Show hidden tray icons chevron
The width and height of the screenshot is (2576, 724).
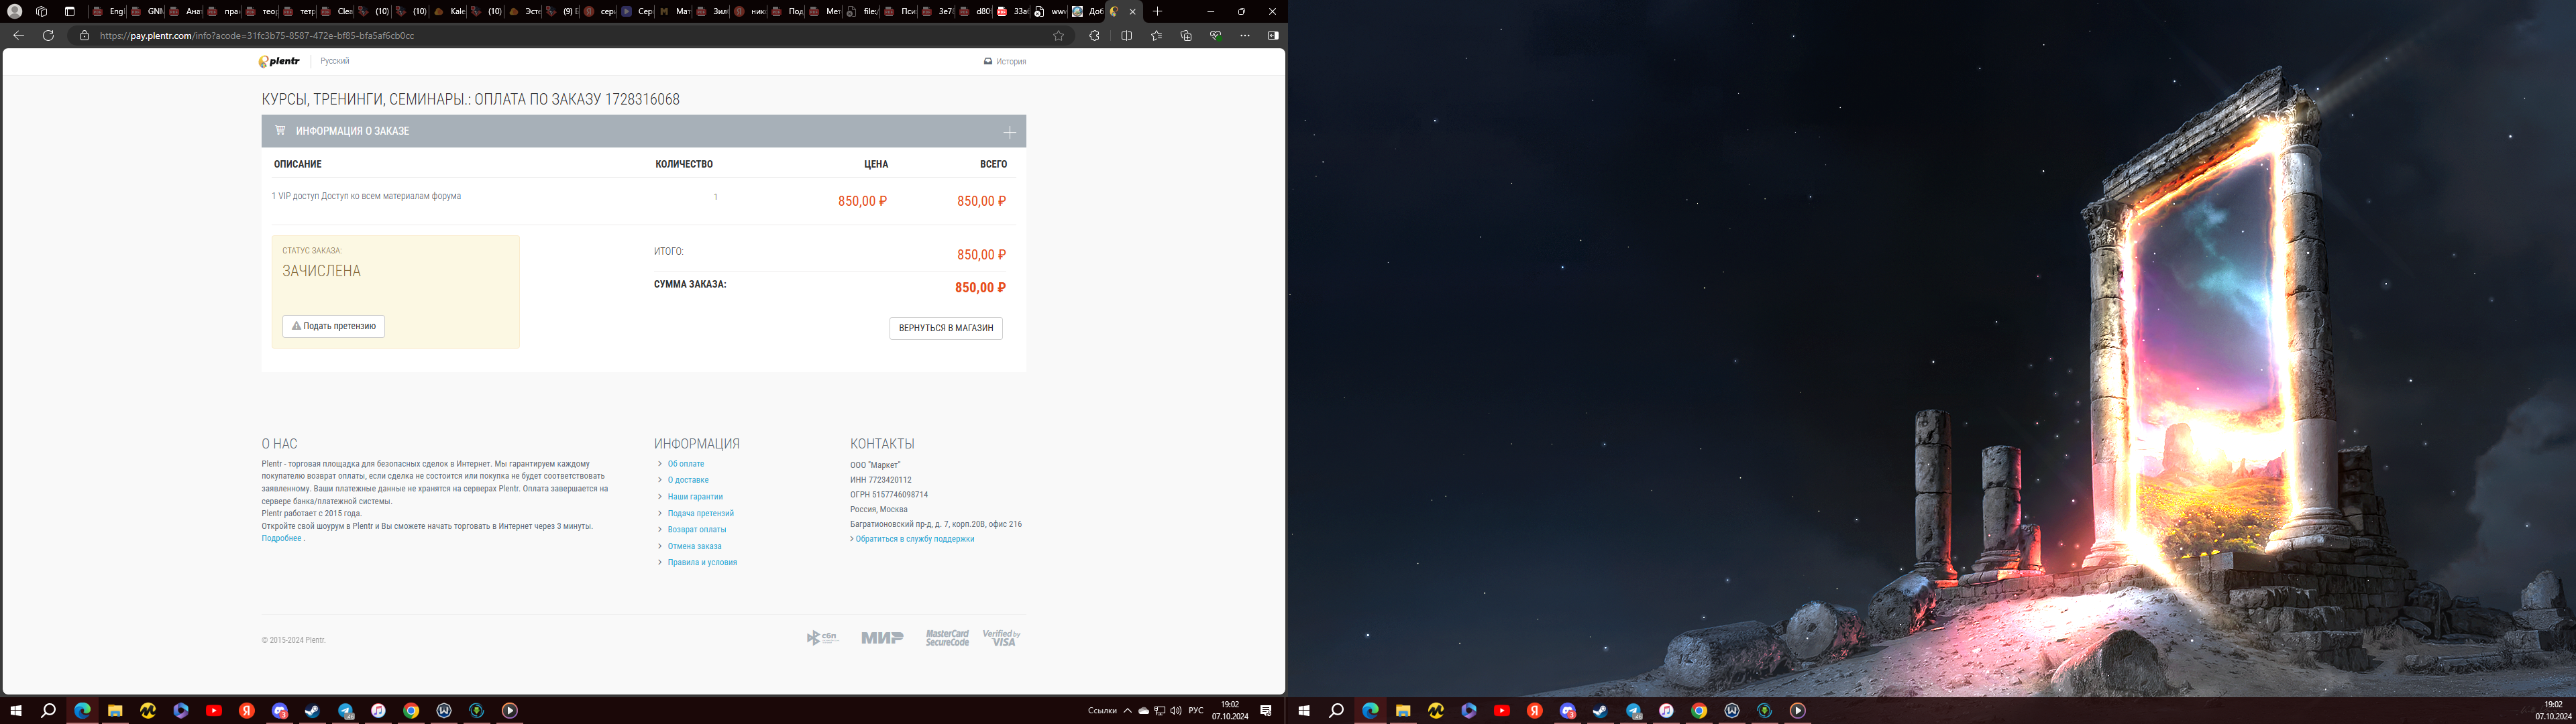(1127, 711)
